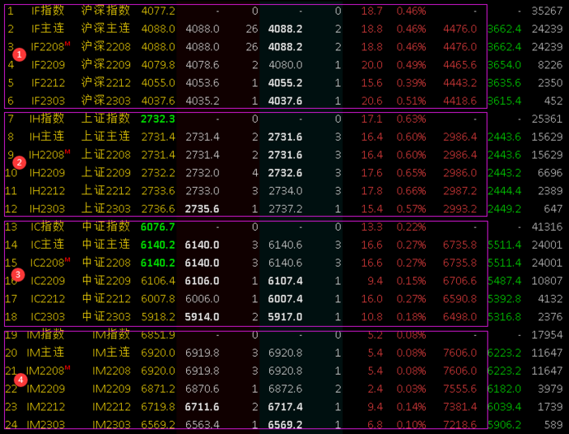The image size is (569, 434).
Task: Click the 0.66% change cell
Action: point(411,191)
